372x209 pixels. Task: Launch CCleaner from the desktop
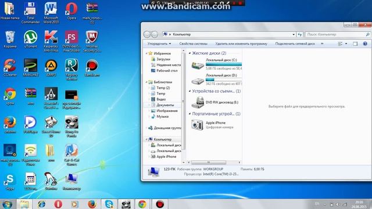tap(10, 68)
